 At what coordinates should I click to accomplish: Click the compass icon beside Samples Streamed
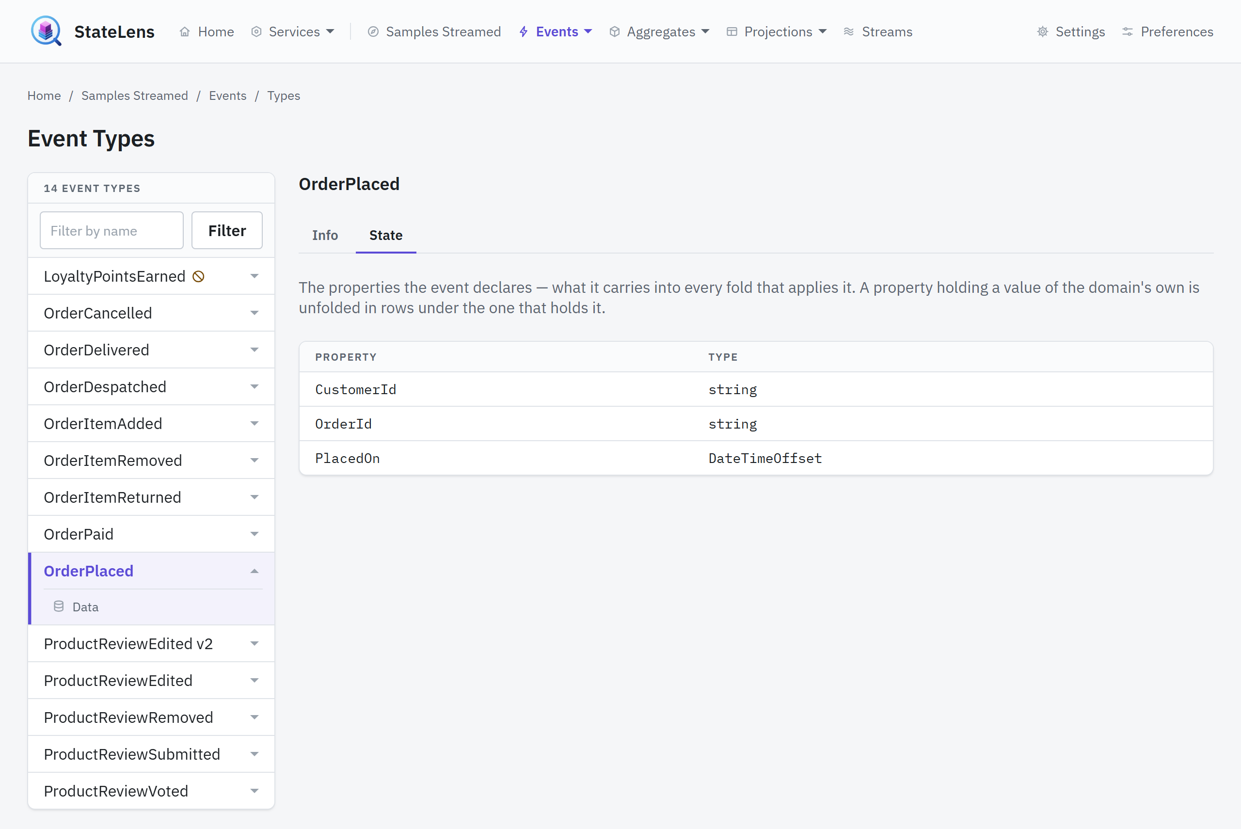[373, 32]
